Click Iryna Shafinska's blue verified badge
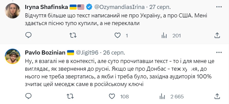The width and height of the screenshot is (229, 104). pyautogui.click(x=89, y=7)
